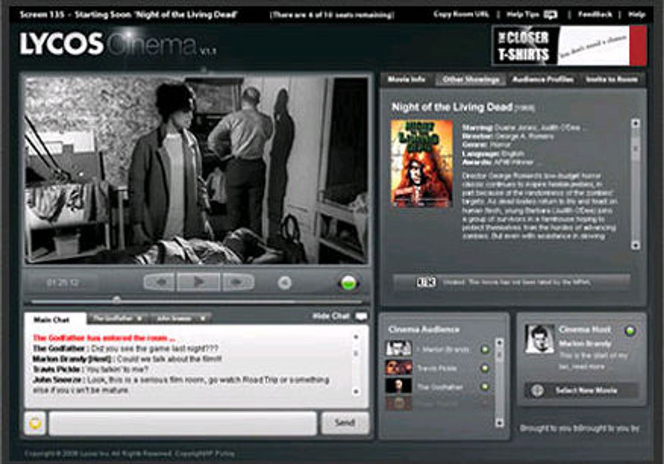The width and height of the screenshot is (664, 464).
Task: Click the green status light on the player bar
Action: (348, 283)
